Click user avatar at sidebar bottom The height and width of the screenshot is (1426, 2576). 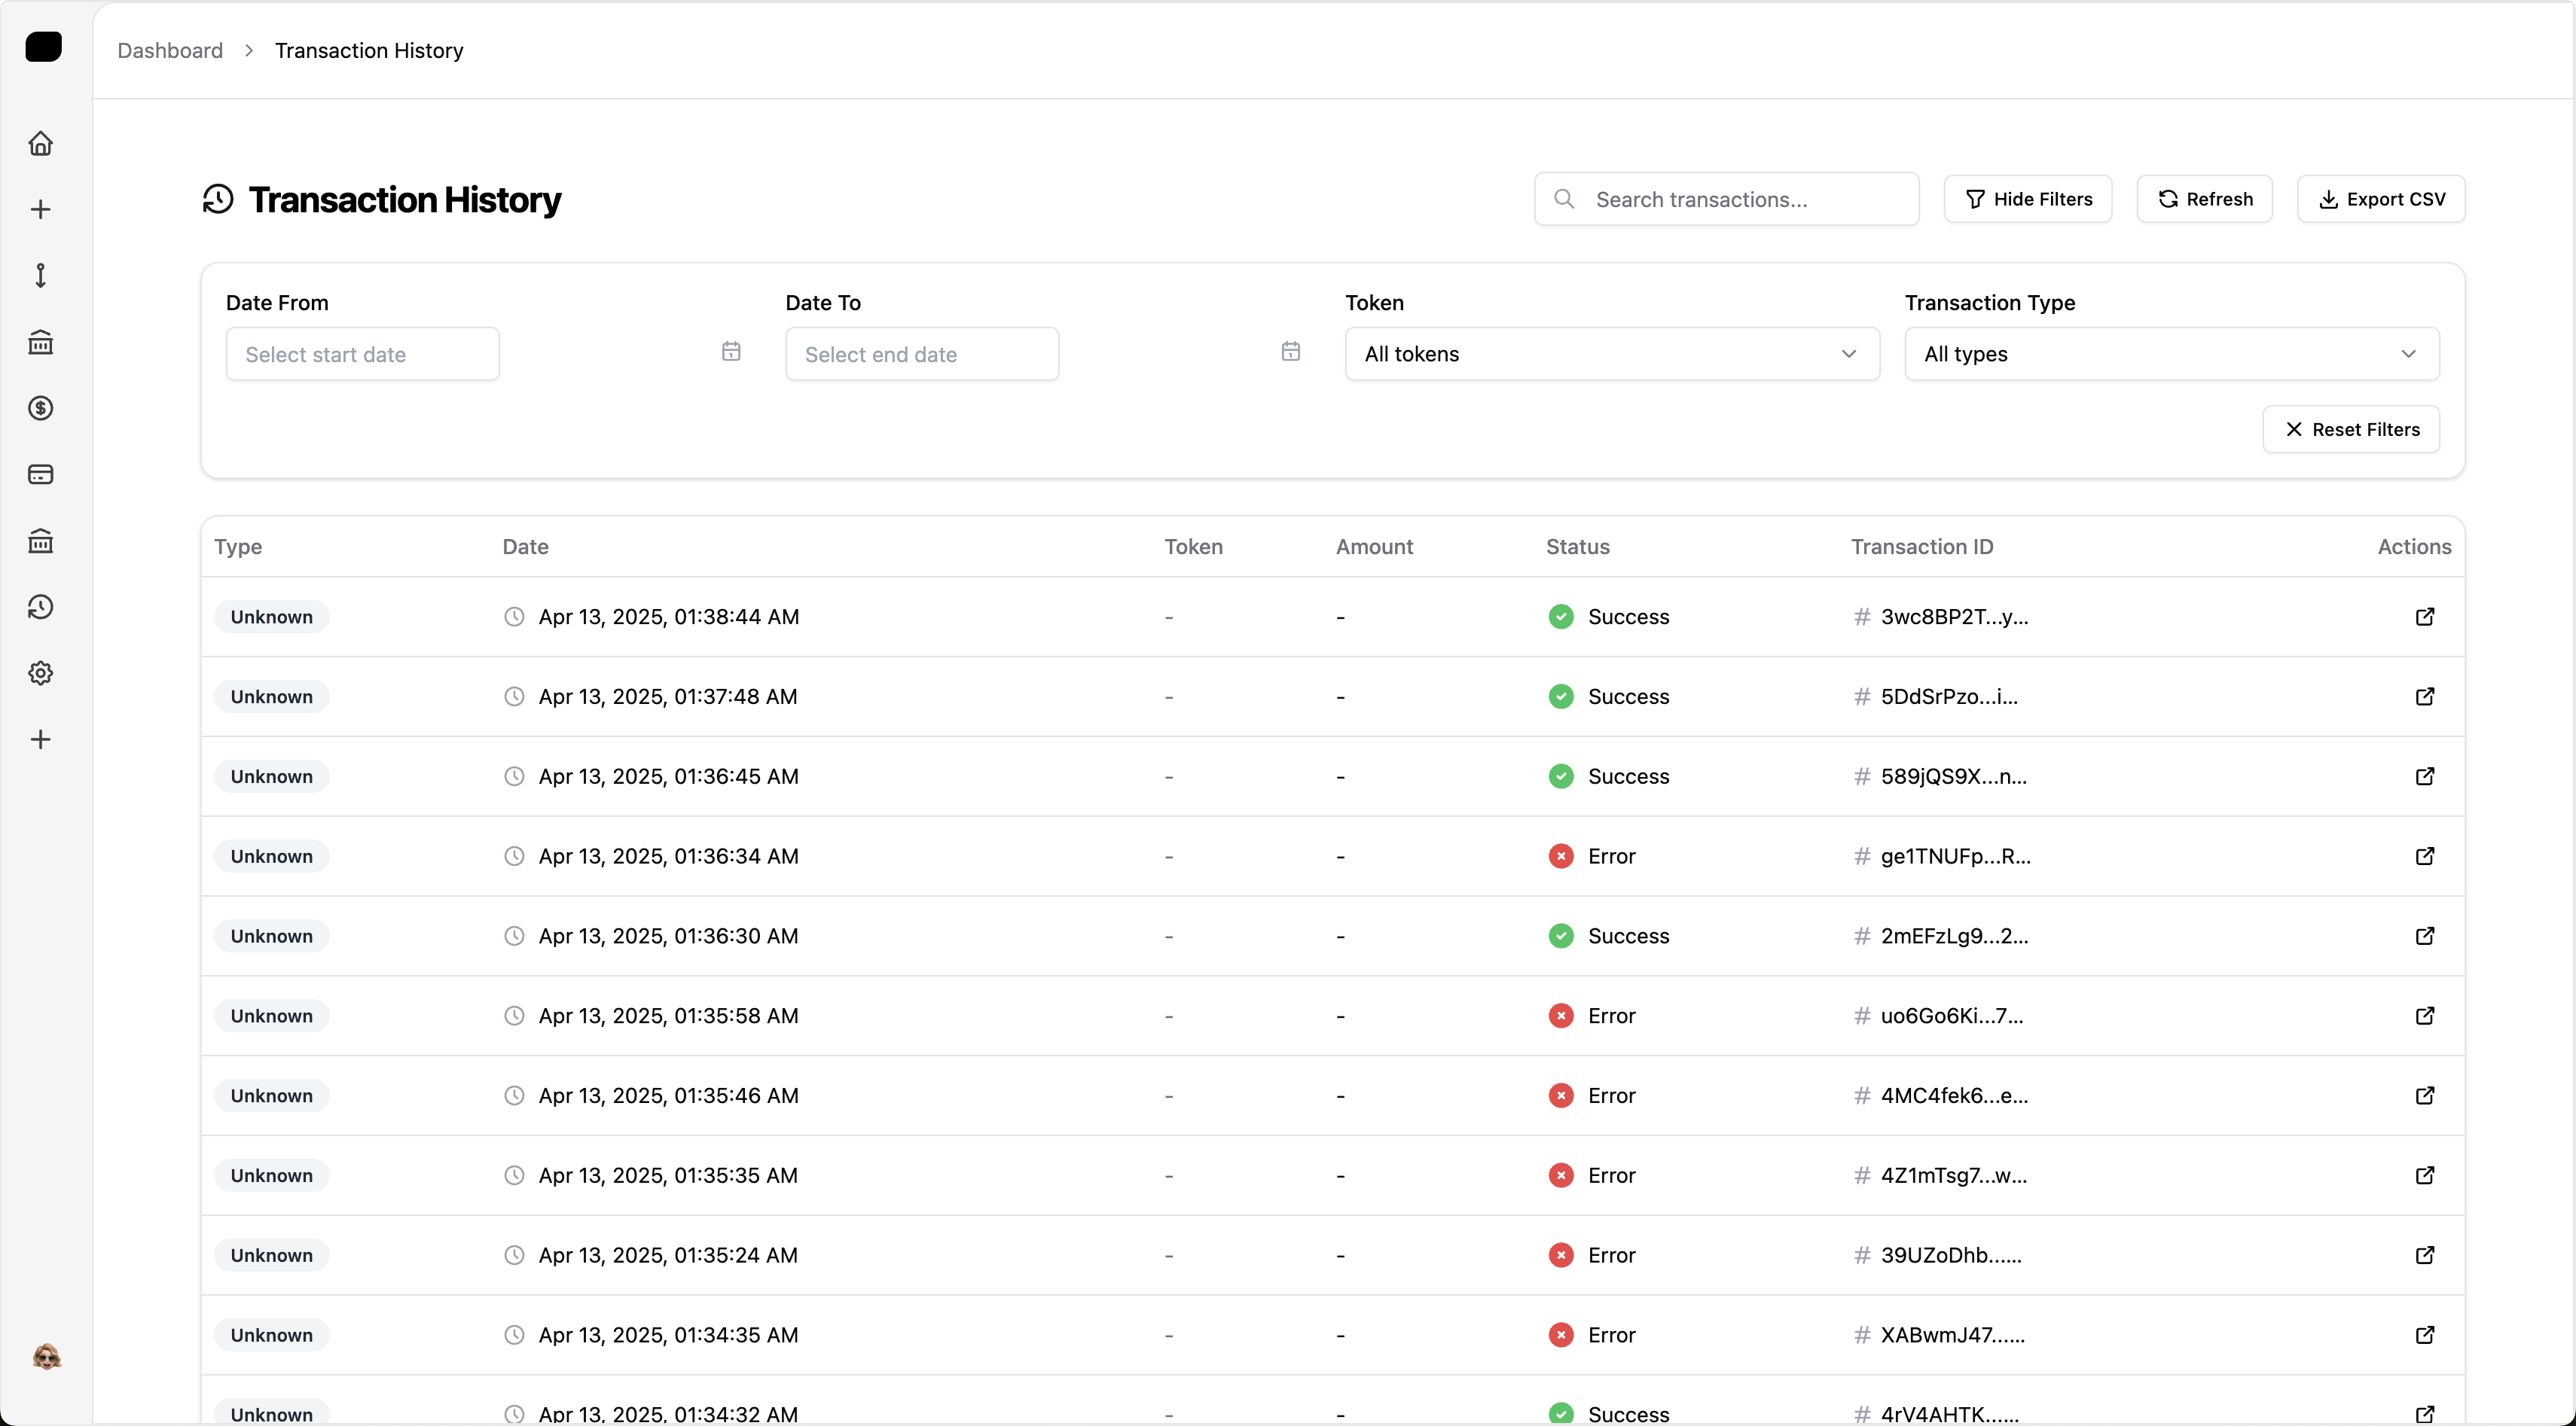click(x=46, y=1356)
